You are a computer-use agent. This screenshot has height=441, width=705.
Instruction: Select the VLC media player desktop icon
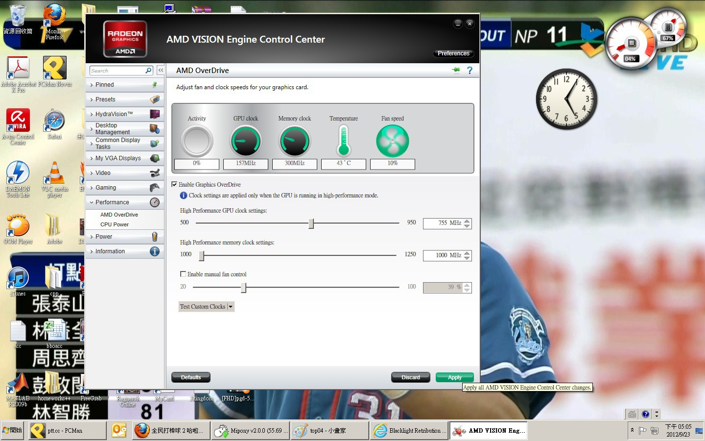coord(54,179)
